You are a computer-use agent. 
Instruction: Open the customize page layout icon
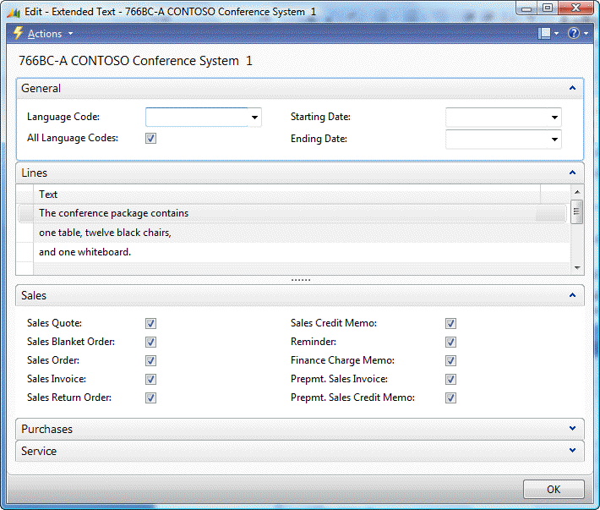543,34
